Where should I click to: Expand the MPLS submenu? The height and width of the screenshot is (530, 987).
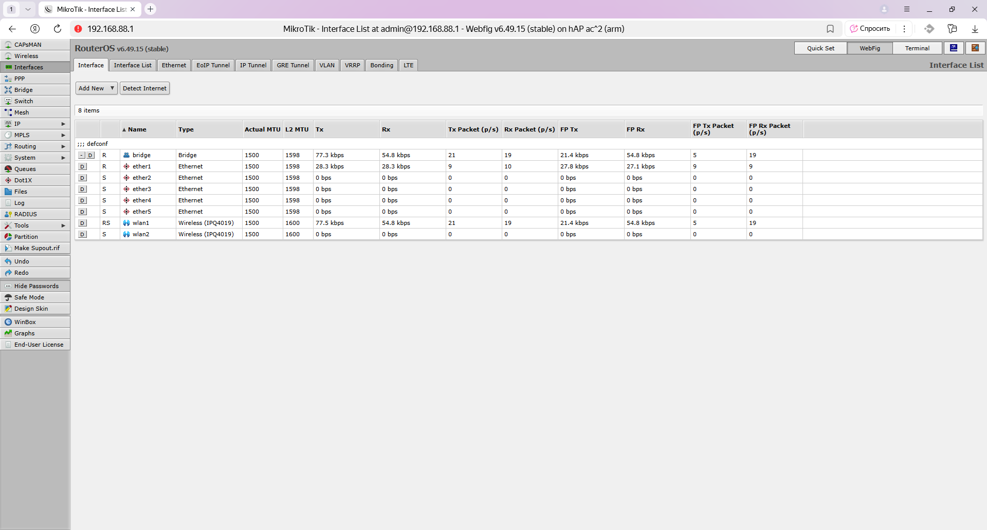pyautogui.click(x=35, y=135)
